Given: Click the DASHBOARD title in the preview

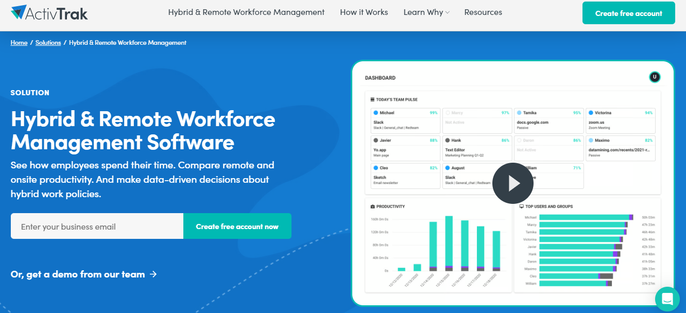Looking at the screenshot, I should (x=380, y=78).
